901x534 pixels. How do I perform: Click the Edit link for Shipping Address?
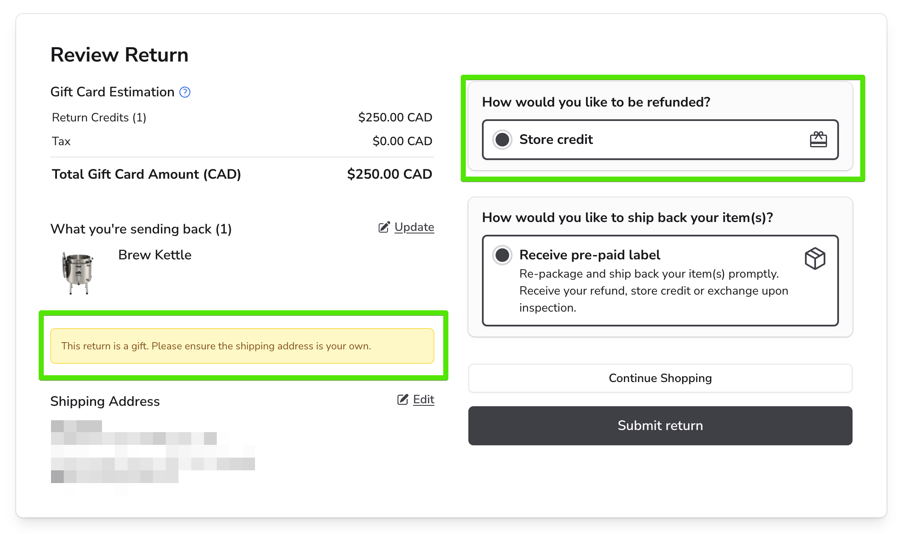(423, 399)
